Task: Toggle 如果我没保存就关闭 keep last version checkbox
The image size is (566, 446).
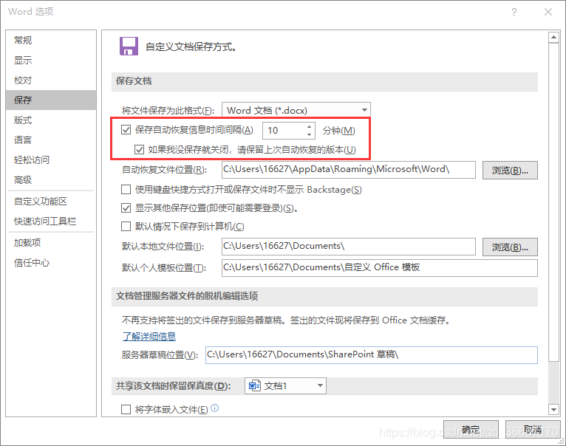Action: tap(139, 149)
